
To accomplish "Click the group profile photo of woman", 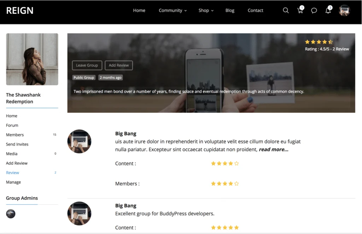I will (32, 59).
